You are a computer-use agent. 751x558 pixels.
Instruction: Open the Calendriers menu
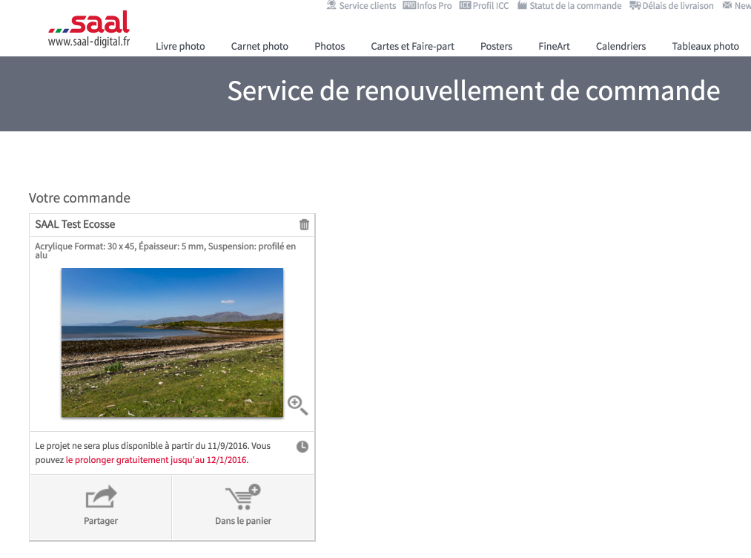click(621, 47)
